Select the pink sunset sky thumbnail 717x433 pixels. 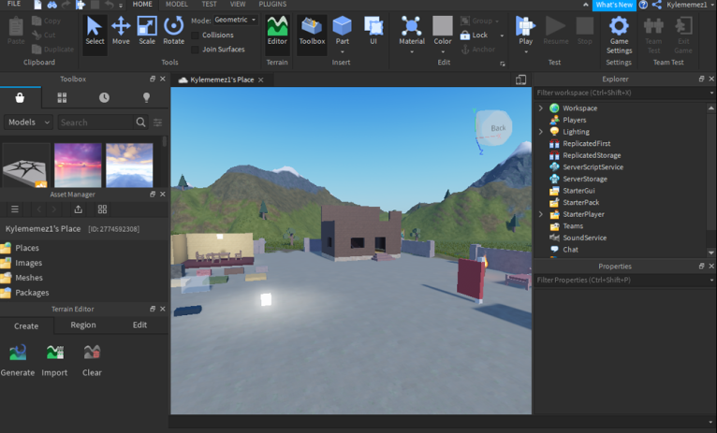point(78,165)
